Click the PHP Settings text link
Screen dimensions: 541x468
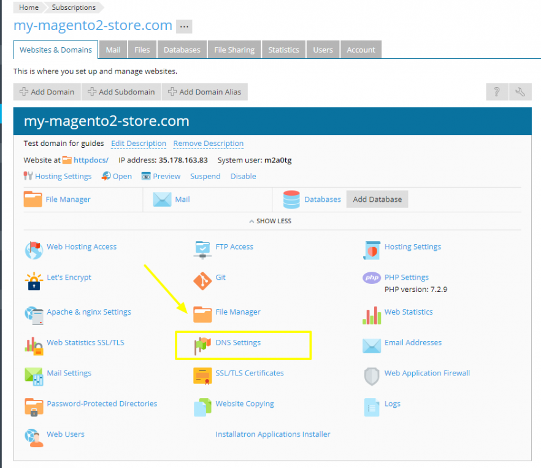coord(407,277)
